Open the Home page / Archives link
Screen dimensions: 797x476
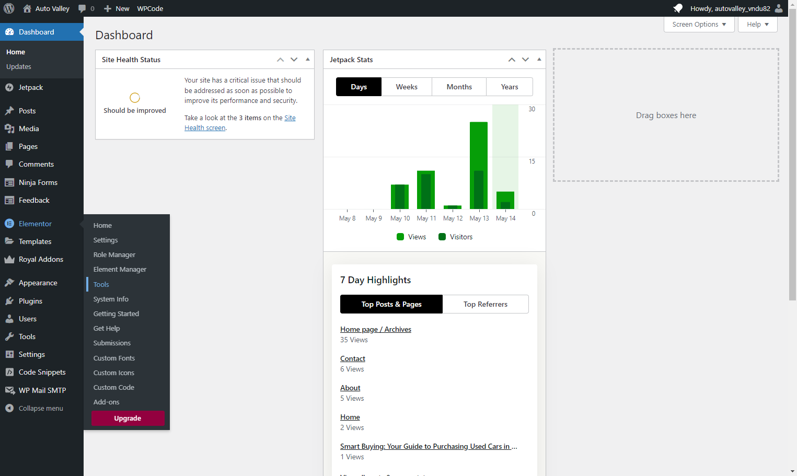(x=376, y=330)
